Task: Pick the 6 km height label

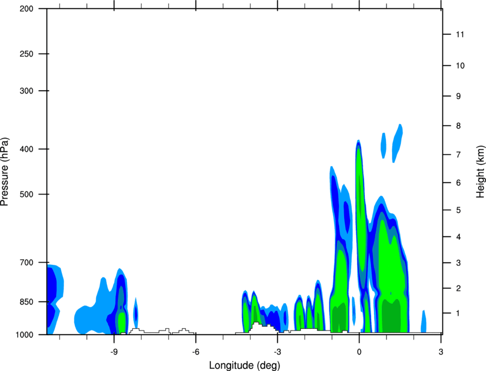Action: pos(459,183)
